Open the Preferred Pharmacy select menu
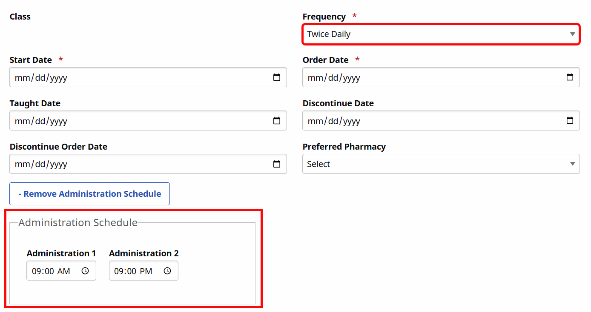The image size is (591, 312). 441,164
